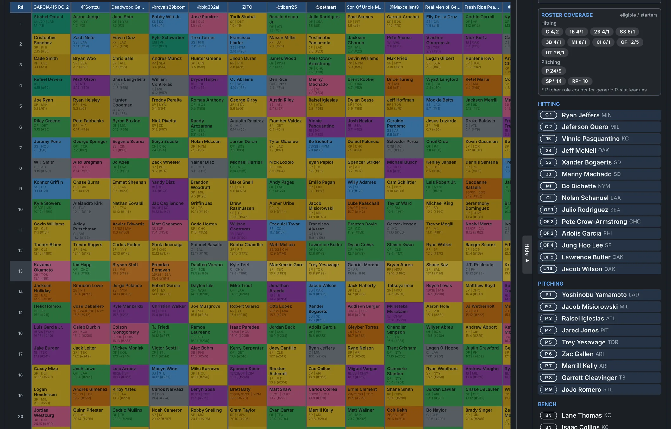Select the @Sontzu column header
The width and height of the screenshot is (671, 429).
pyautogui.click(x=90, y=7)
